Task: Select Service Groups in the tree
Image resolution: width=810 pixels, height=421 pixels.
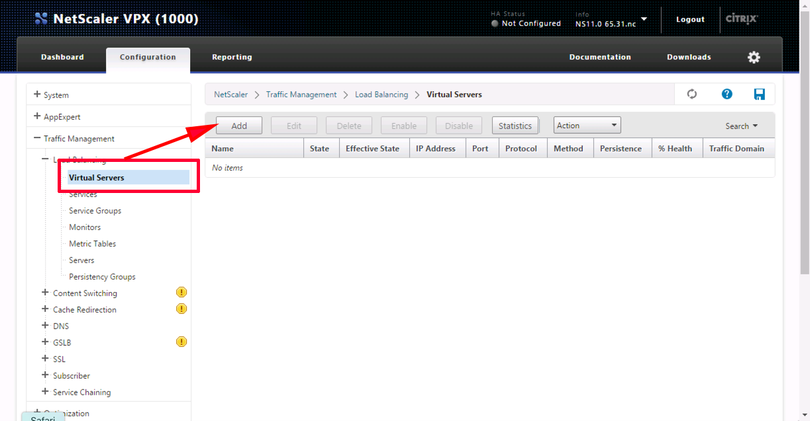Action: coord(95,210)
